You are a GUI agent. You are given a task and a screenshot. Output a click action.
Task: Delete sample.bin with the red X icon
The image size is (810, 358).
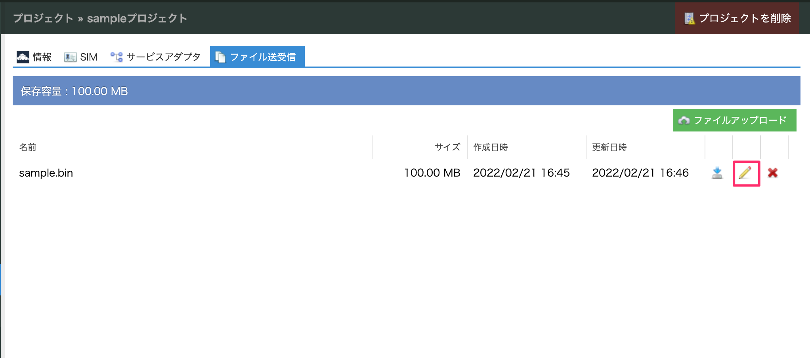click(x=772, y=173)
